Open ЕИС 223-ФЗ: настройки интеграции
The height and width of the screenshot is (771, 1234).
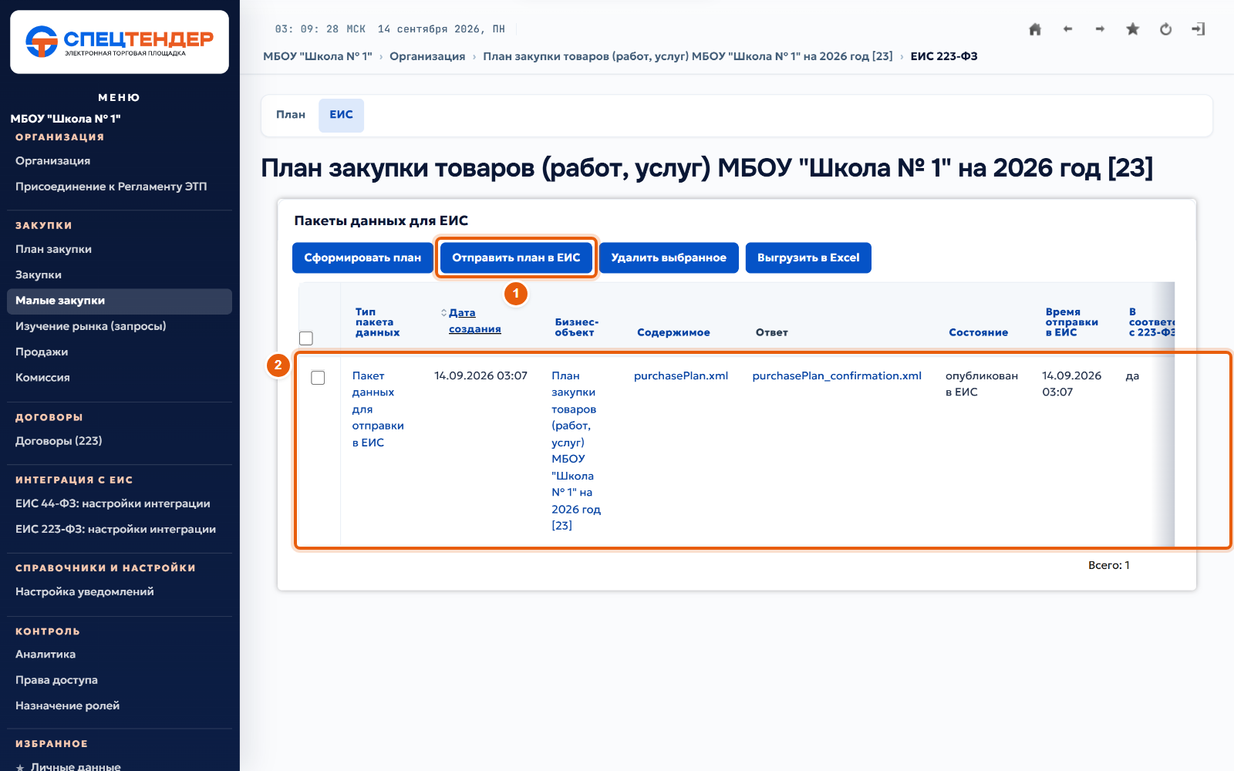[x=120, y=529]
